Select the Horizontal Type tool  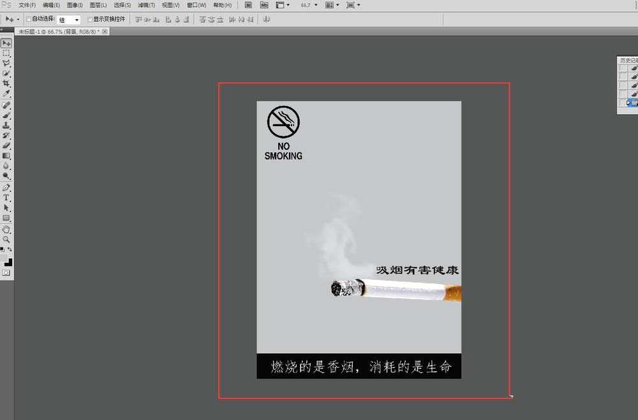(7, 198)
